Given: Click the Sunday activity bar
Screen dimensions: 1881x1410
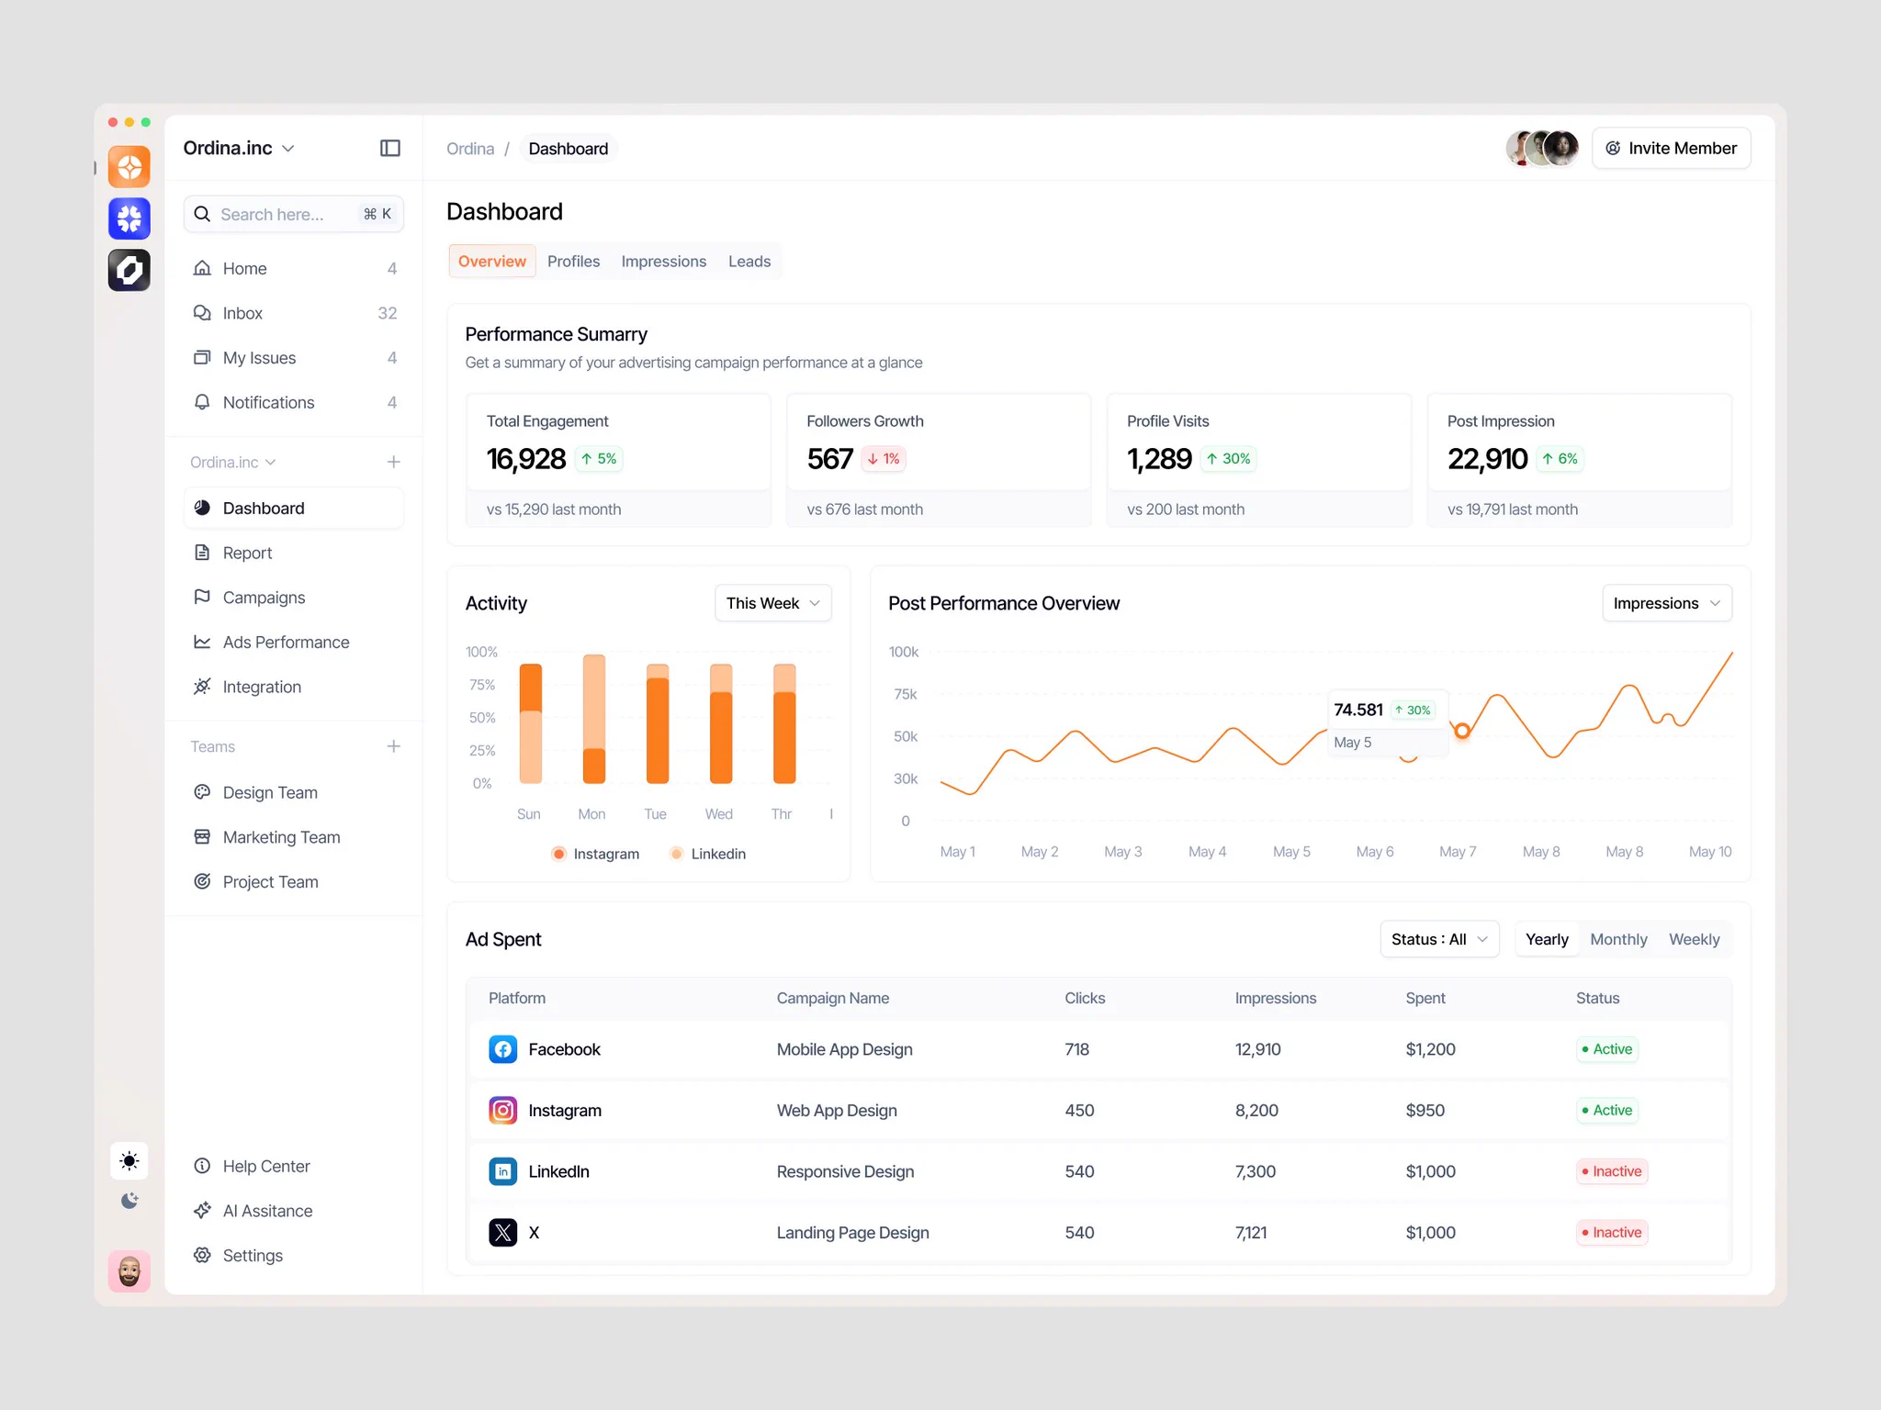Looking at the screenshot, I should (x=530, y=723).
